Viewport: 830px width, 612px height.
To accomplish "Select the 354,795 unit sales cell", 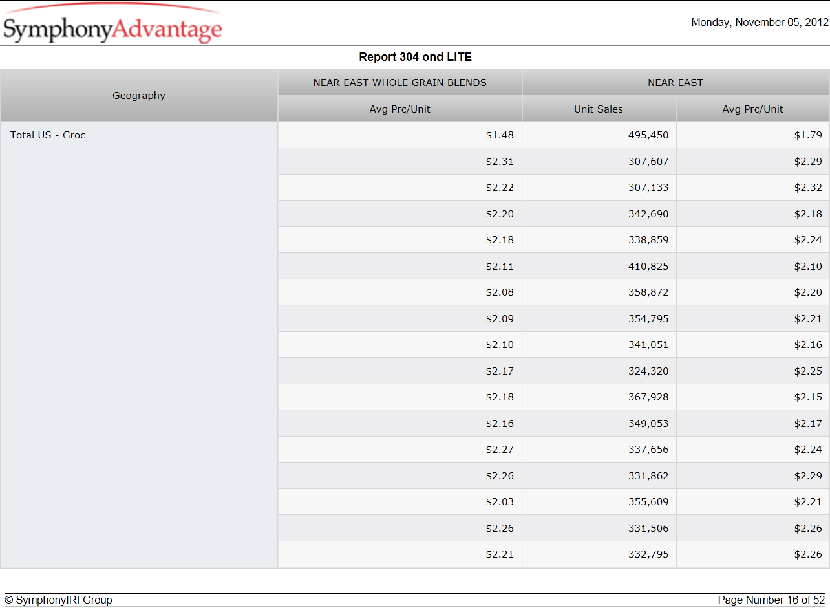I will [599, 319].
